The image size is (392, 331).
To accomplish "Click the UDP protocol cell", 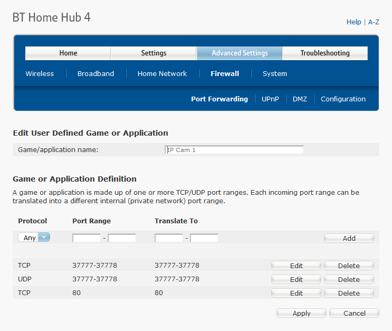I will [25, 279].
